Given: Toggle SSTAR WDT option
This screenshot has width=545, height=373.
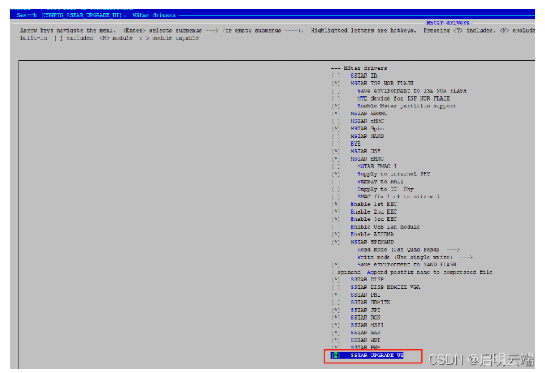Looking at the screenshot, I should click(x=336, y=340).
